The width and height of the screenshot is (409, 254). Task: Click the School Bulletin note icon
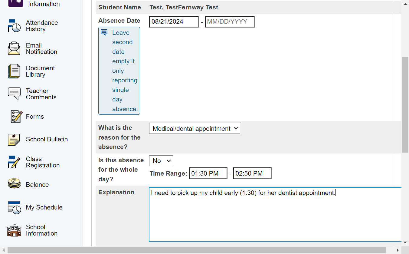[x=14, y=139]
